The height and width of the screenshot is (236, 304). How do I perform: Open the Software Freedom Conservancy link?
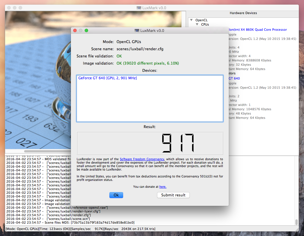pos(142,159)
